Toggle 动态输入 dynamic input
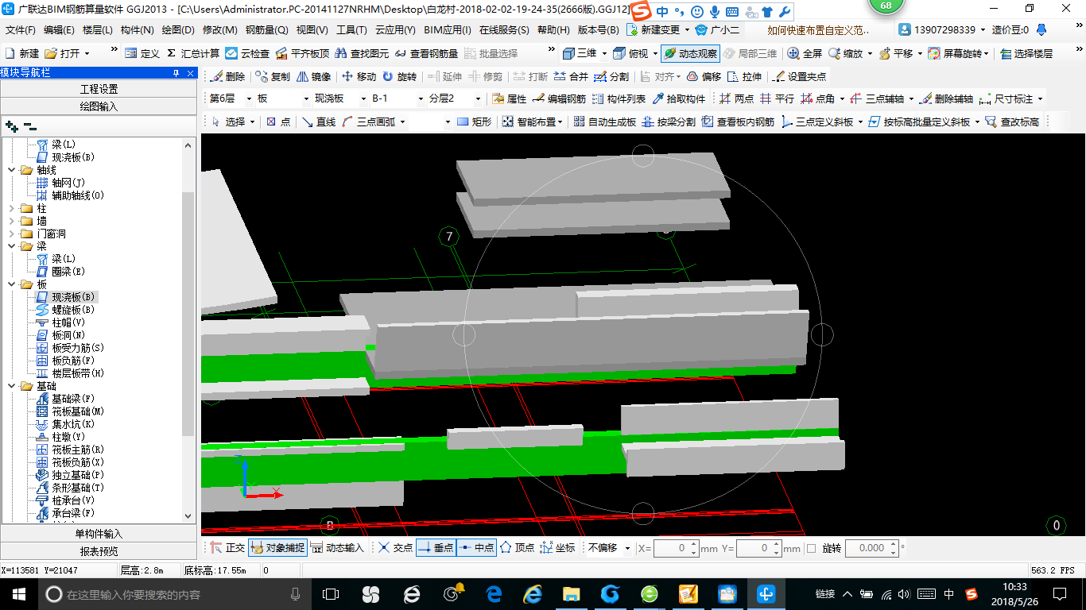1086x610 pixels. (x=338, y=547)
